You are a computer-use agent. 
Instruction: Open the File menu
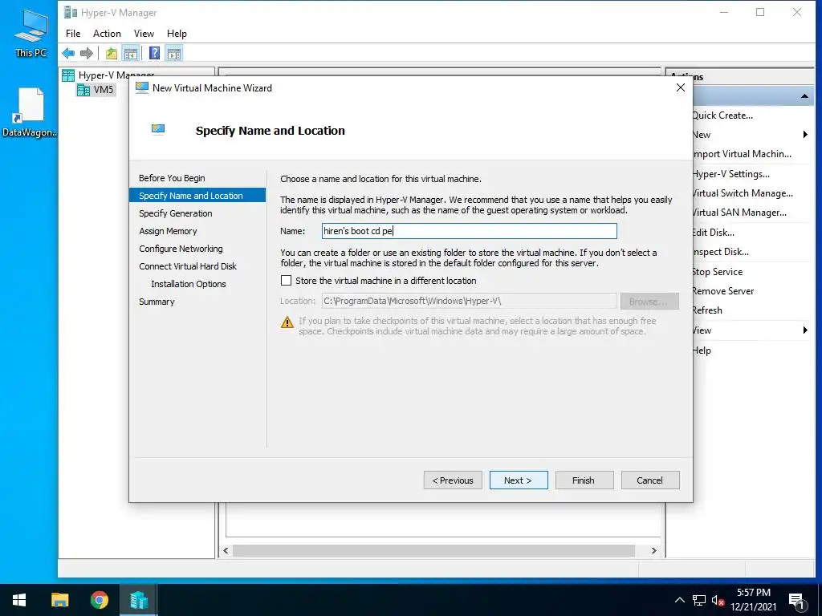(x=73, y=34)
